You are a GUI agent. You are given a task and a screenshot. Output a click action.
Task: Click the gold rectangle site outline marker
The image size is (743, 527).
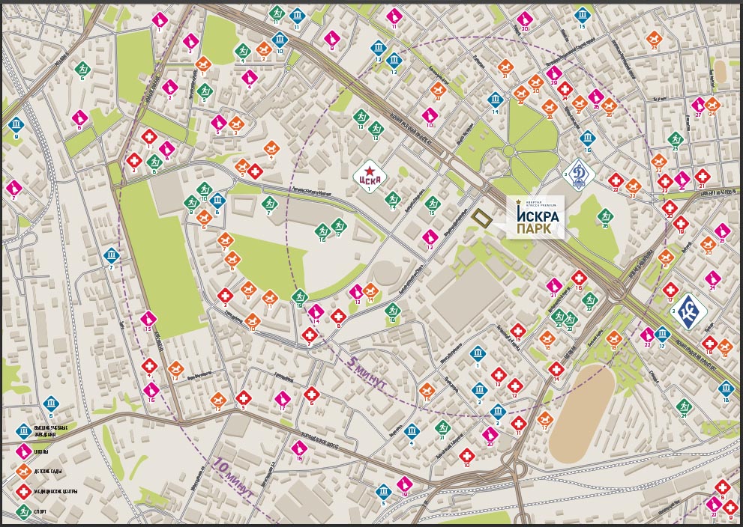(482, 219)
